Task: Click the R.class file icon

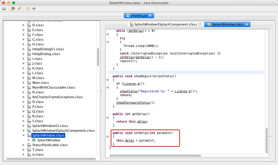Action: point(29,116)
